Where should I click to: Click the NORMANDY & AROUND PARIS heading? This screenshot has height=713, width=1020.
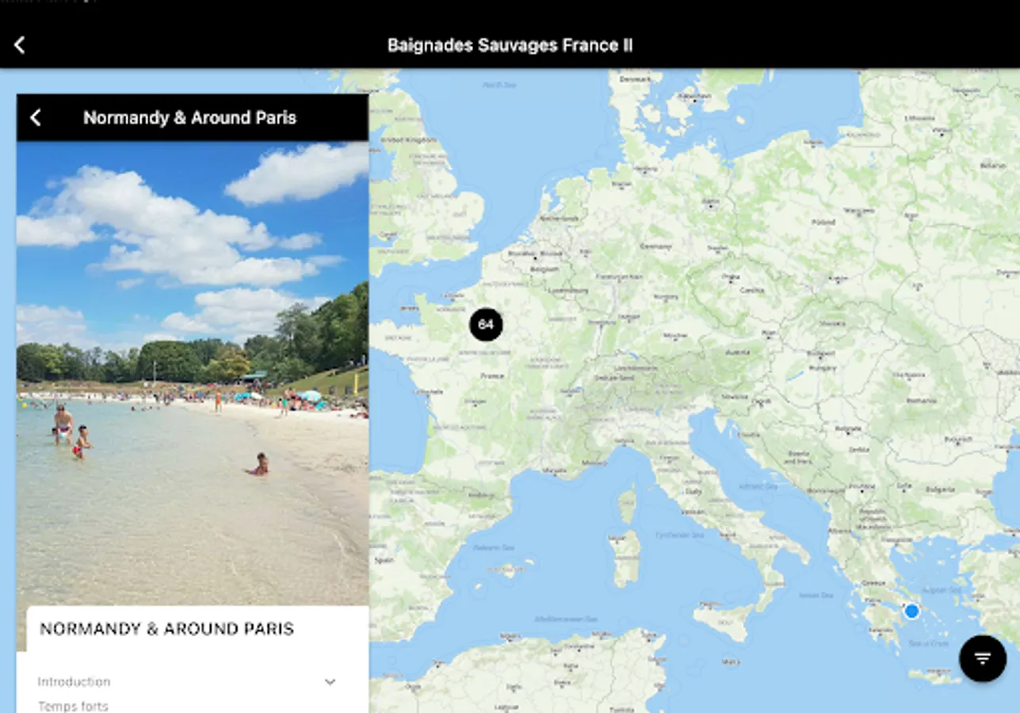coord(167,629)
